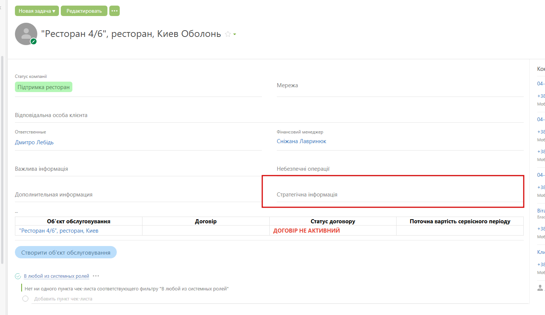This screenshot has height=315, width=545.
Task: Mark company as favorite with star
Action: tap(228, 34)
